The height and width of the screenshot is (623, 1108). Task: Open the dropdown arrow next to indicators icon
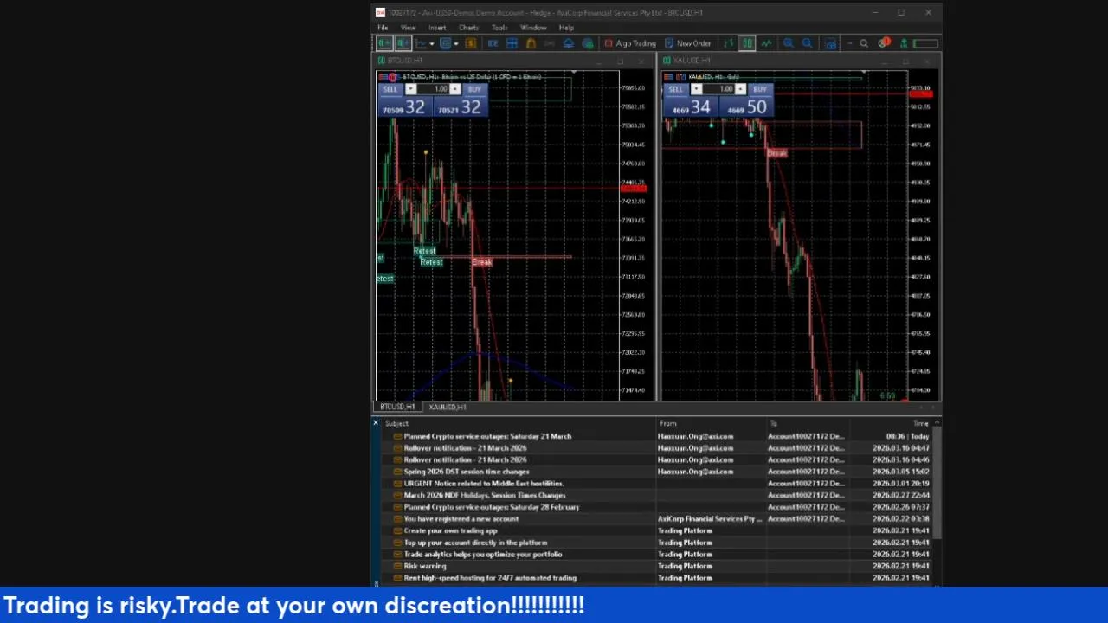pyautogui.click(x=432, y=44)
